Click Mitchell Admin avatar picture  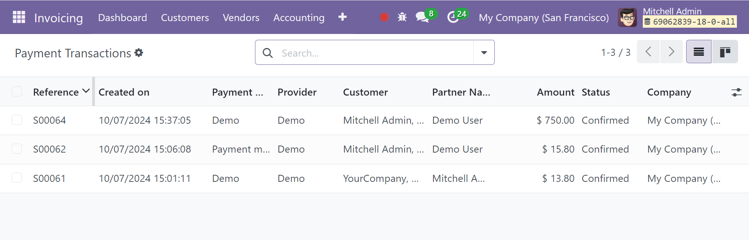point(627,17)
